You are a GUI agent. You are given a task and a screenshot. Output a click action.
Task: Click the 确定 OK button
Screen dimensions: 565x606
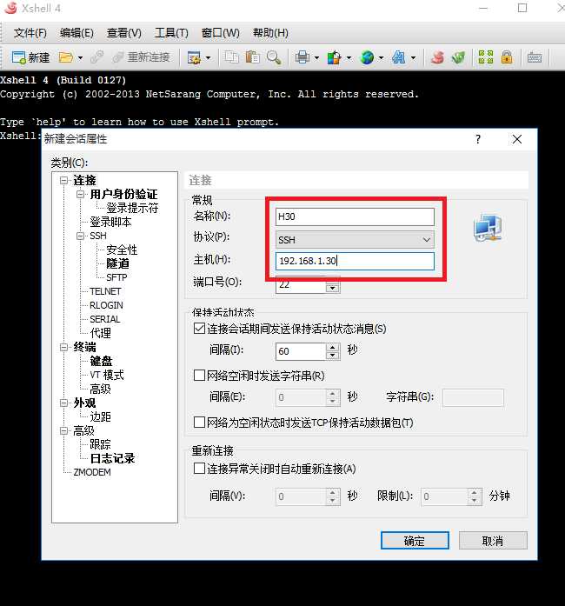tap(415, 540)
